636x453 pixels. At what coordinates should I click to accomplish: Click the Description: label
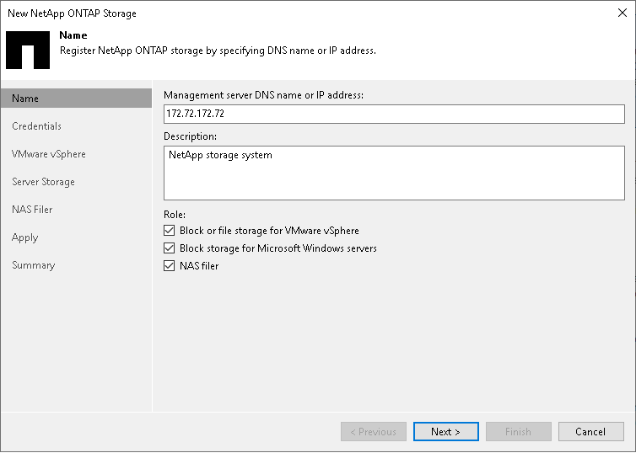coord(190,136)
